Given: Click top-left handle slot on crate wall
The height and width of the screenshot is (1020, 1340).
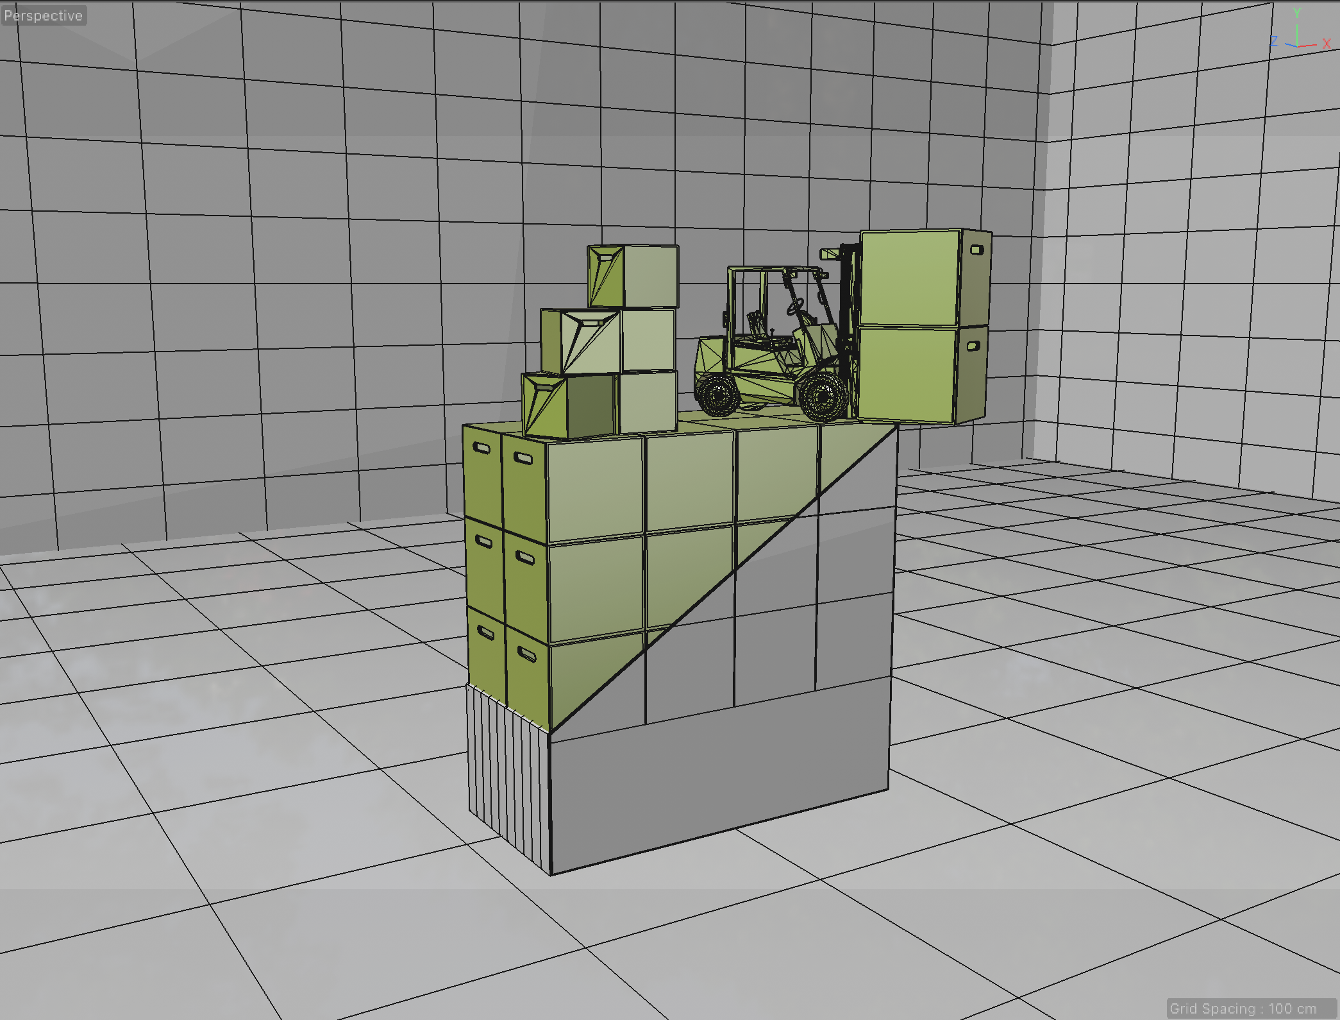Looking at the screenshot, I should click(482, 448).
